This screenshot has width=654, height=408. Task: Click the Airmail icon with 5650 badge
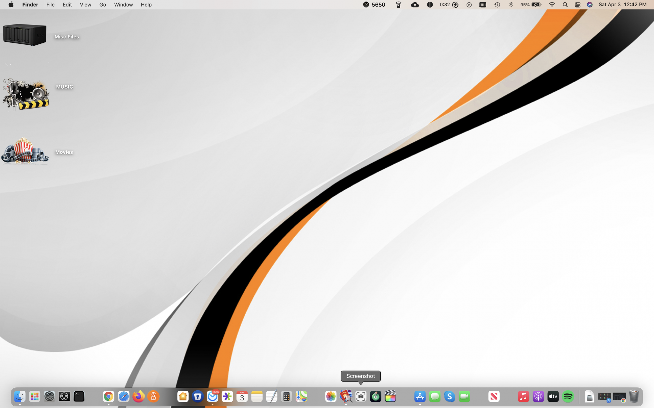coord(213,397)
